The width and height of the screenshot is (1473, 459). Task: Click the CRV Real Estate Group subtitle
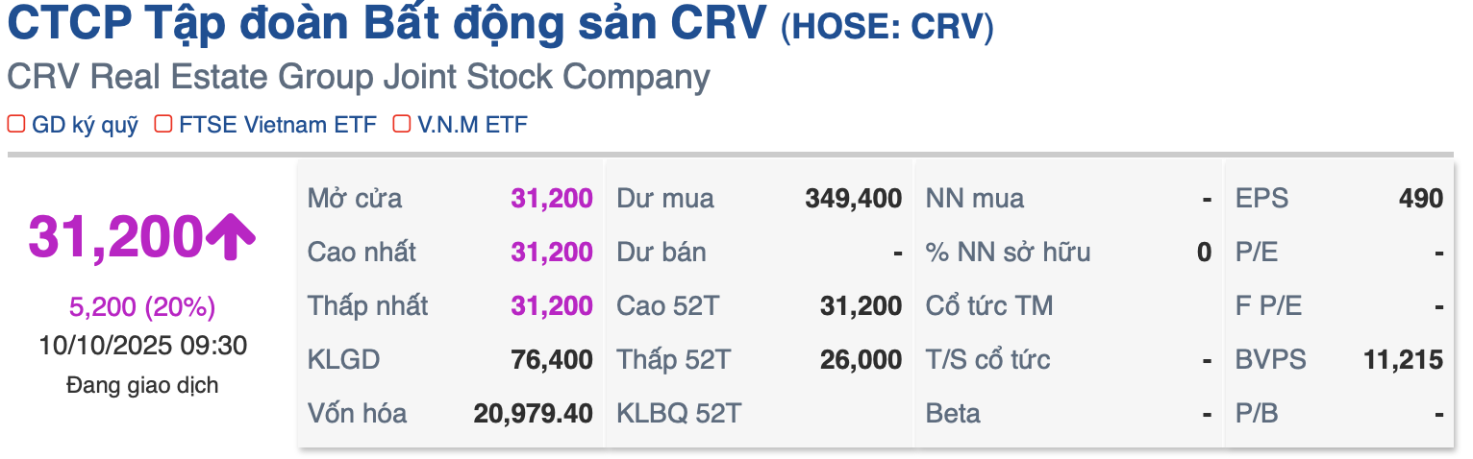[358, 78]
